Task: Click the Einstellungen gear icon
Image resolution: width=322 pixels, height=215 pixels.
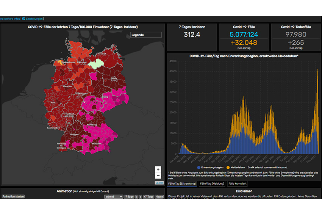Action: 23,18
